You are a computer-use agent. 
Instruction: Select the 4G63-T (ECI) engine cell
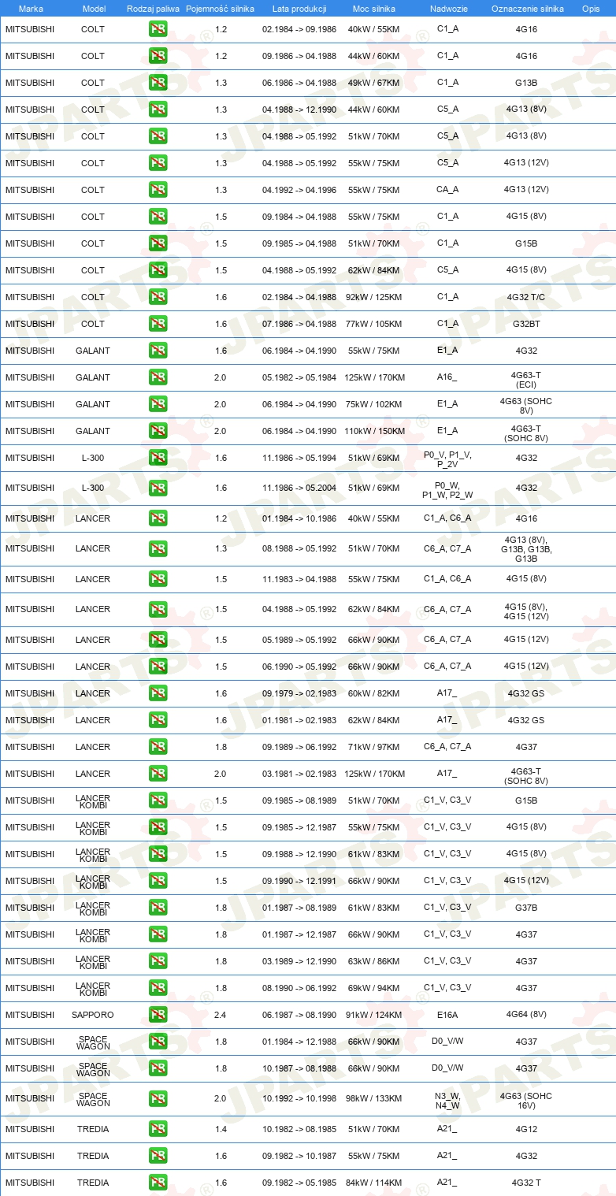click(526, 381)
